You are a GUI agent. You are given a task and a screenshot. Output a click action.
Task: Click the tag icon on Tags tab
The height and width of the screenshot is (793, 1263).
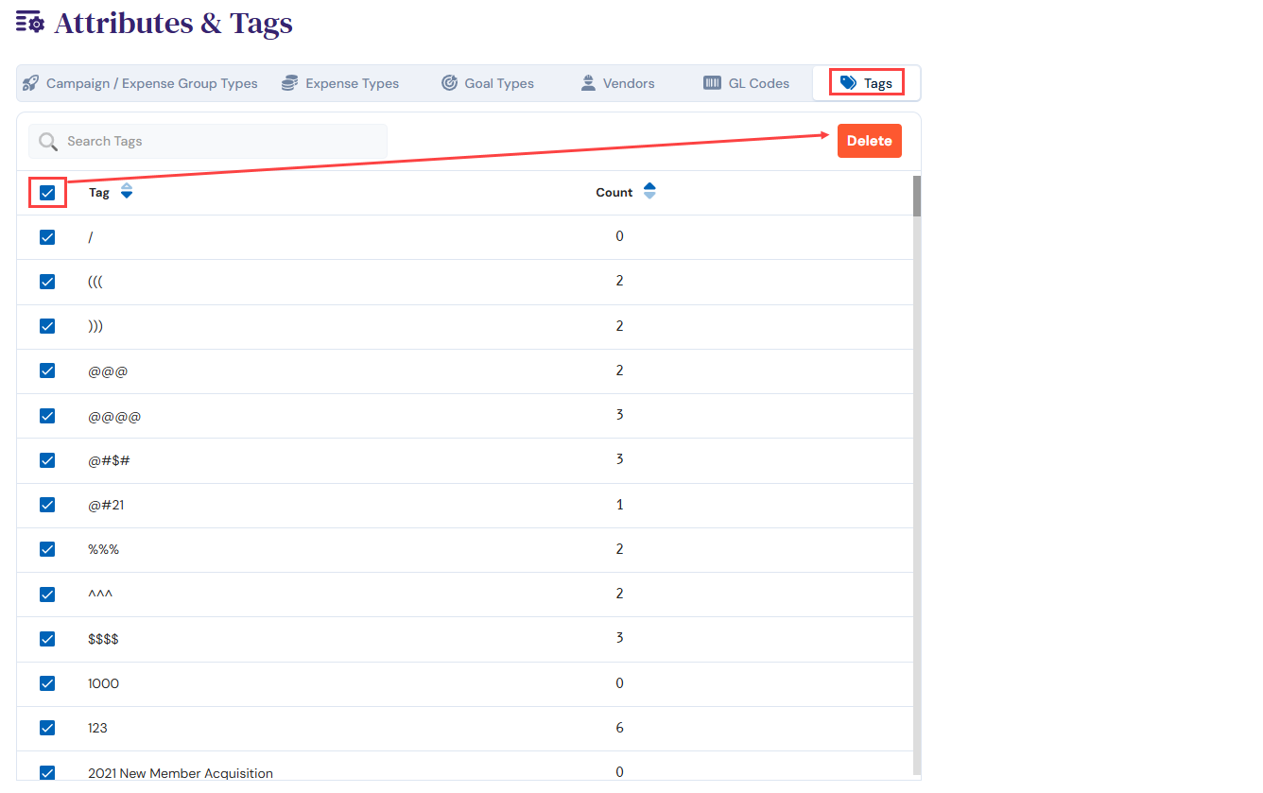coord(848,83)
